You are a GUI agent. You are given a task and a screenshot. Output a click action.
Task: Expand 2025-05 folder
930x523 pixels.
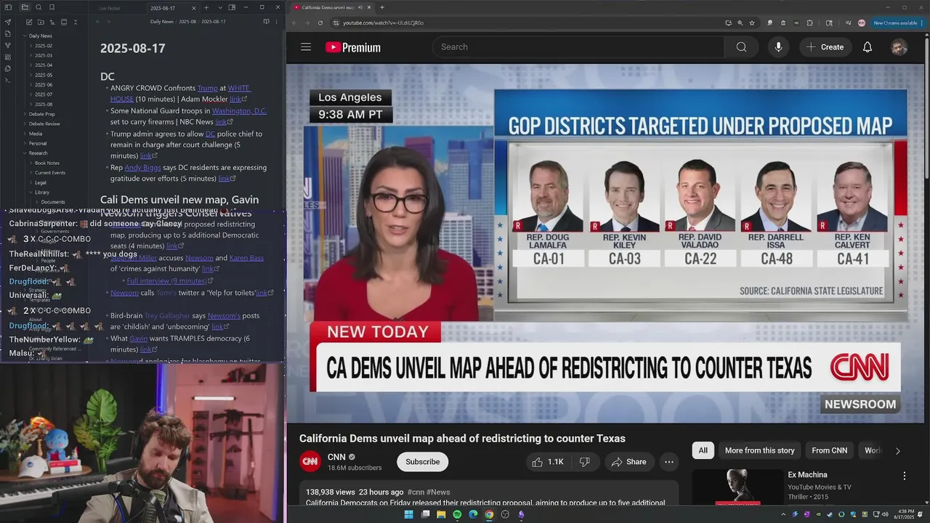click(x=31, y=75)
